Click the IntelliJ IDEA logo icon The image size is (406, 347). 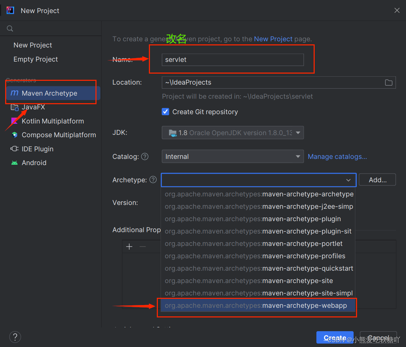click(x=10, y=11)
